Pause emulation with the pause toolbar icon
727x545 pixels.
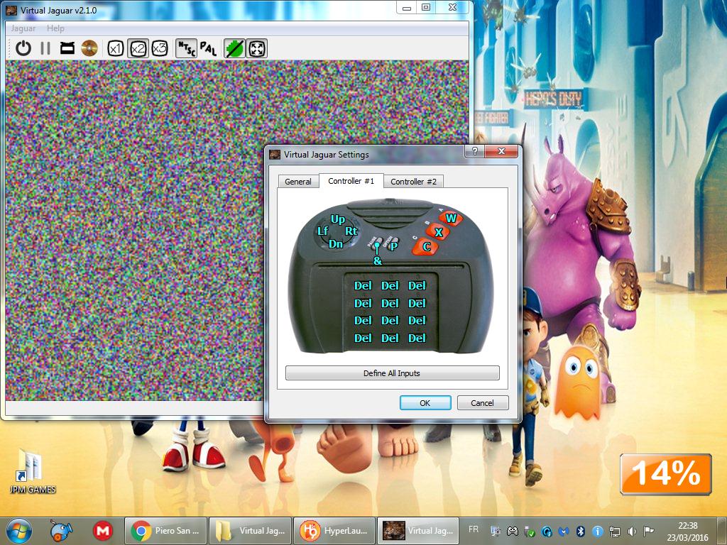click(x=45, y=48)
